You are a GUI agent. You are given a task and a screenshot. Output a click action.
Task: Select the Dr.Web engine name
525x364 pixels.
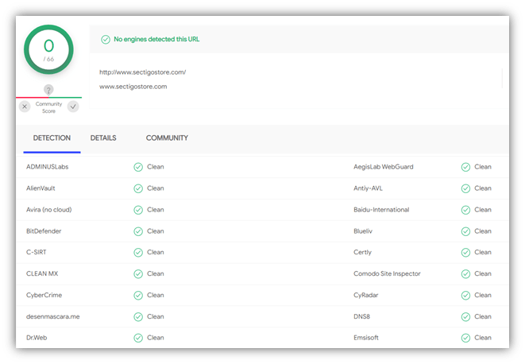pyautogui.click(x=37, y=338)
